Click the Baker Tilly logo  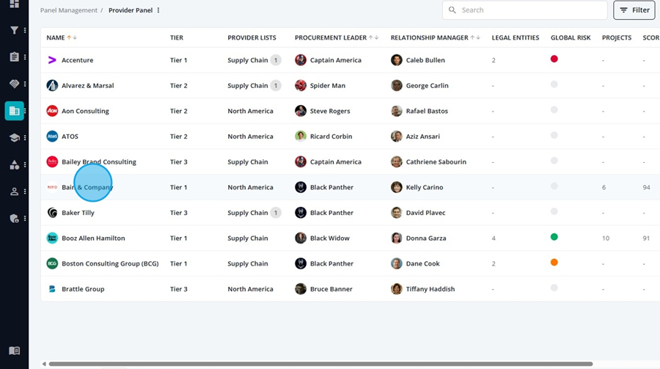point(52,213)
